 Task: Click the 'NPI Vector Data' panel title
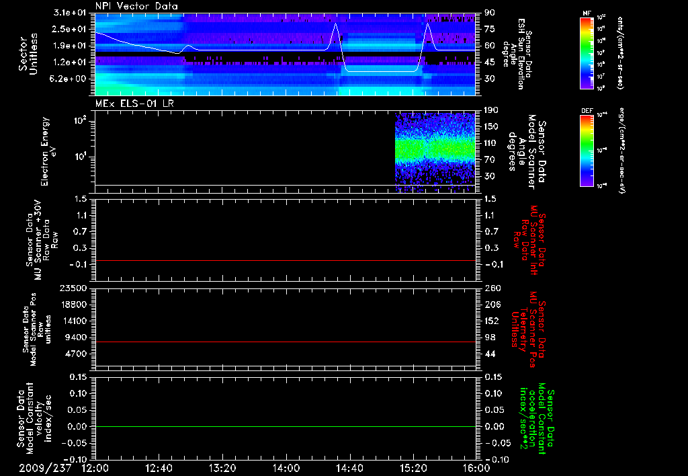[x=137, y=6]
